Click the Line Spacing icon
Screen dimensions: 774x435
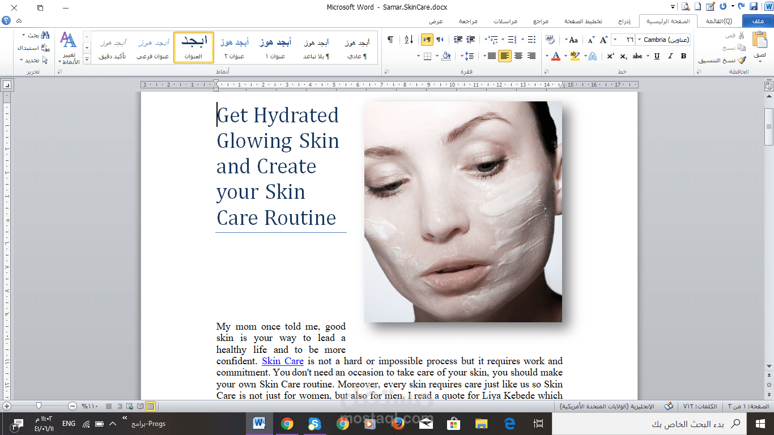tap(469, 56)
